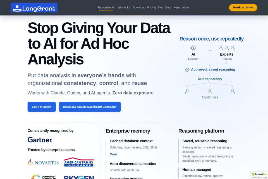Viewport: 268px width, 179px height.
Task: Click the 'Approved, saved reasoning' text
Action: coord(213,70)
